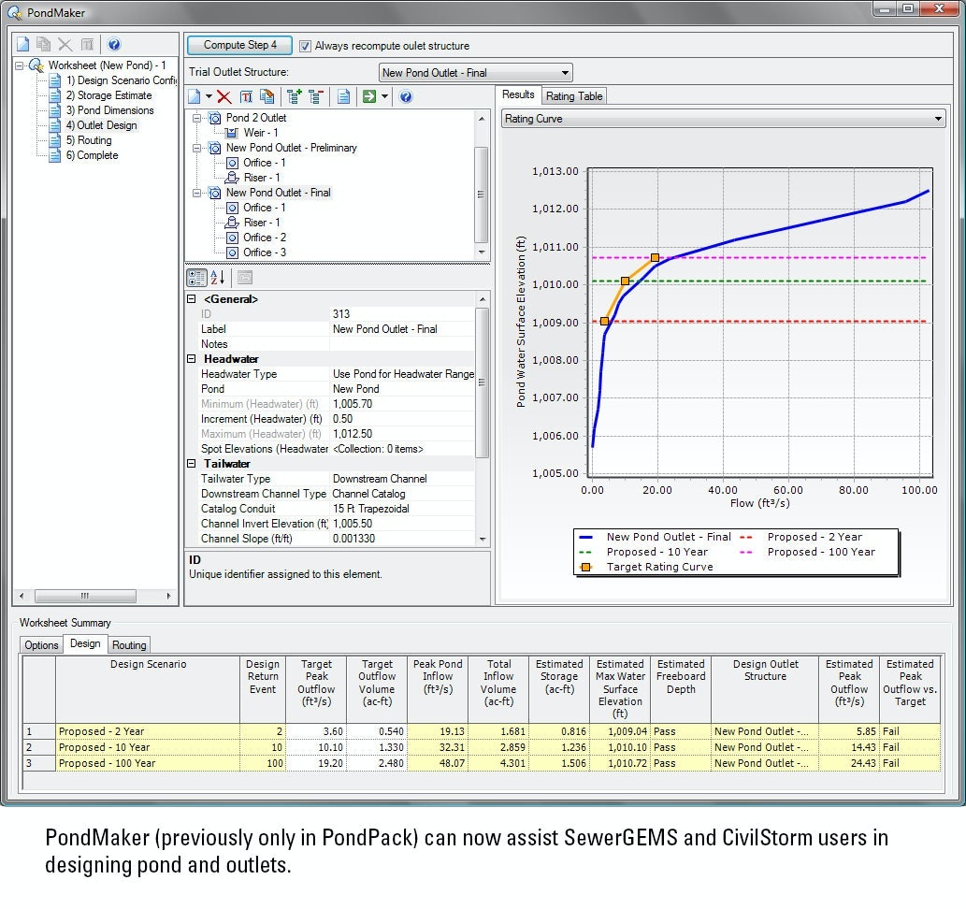Image resolution: width=966 pixels, height=909 pixels.
Task: Switch to the Rating Table tab
Action: point(574,96)
